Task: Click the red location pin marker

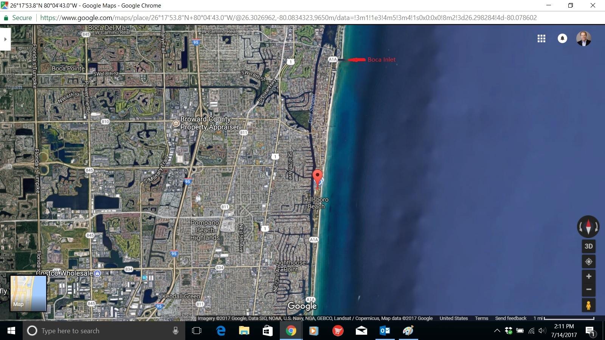Action: point(317,177)
